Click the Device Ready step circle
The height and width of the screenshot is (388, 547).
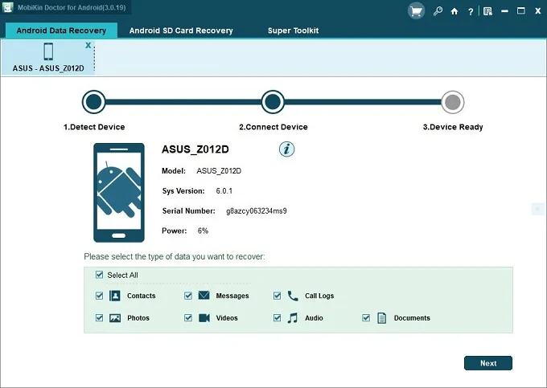(x=453, y=102)
